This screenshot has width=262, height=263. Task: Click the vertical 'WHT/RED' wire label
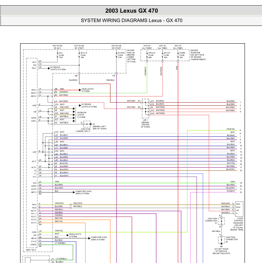coord(161,71)
